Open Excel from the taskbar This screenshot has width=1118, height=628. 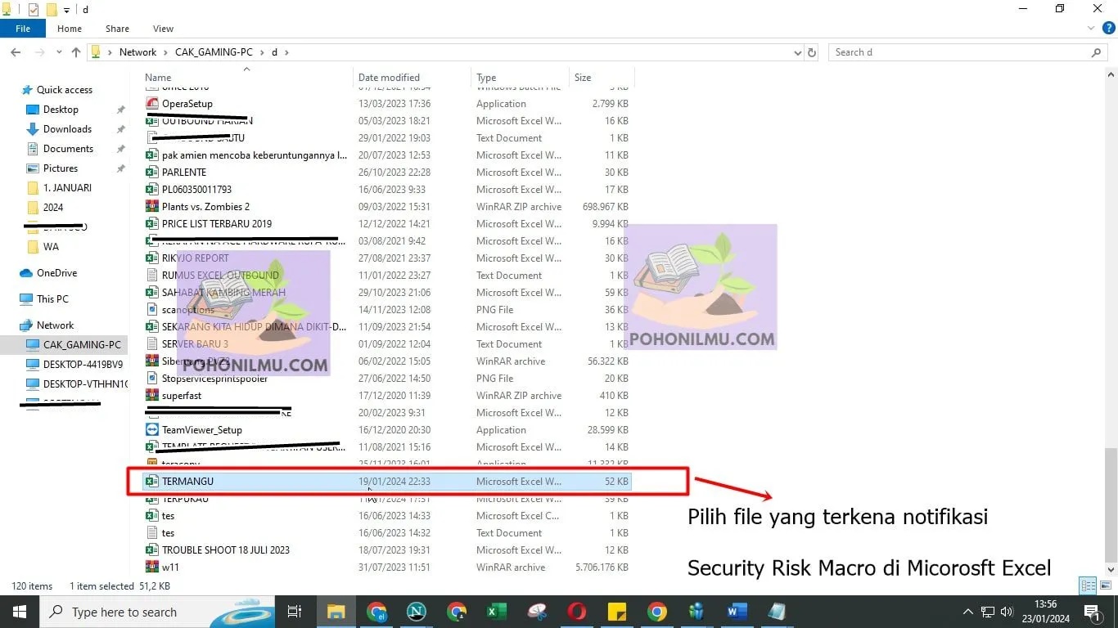(x=496, y=612)
